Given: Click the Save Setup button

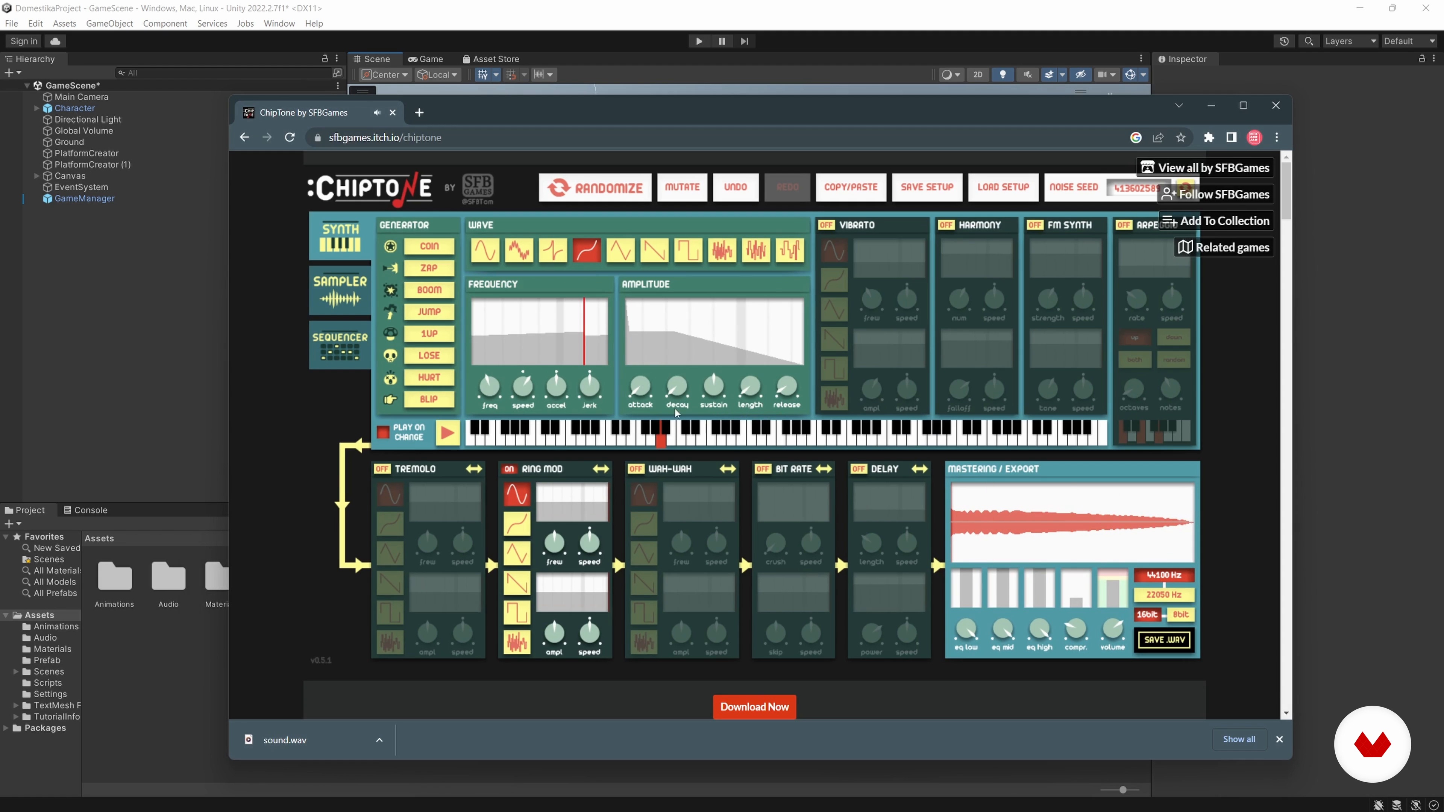Looking at the screenshot, I should coord(927,187).
